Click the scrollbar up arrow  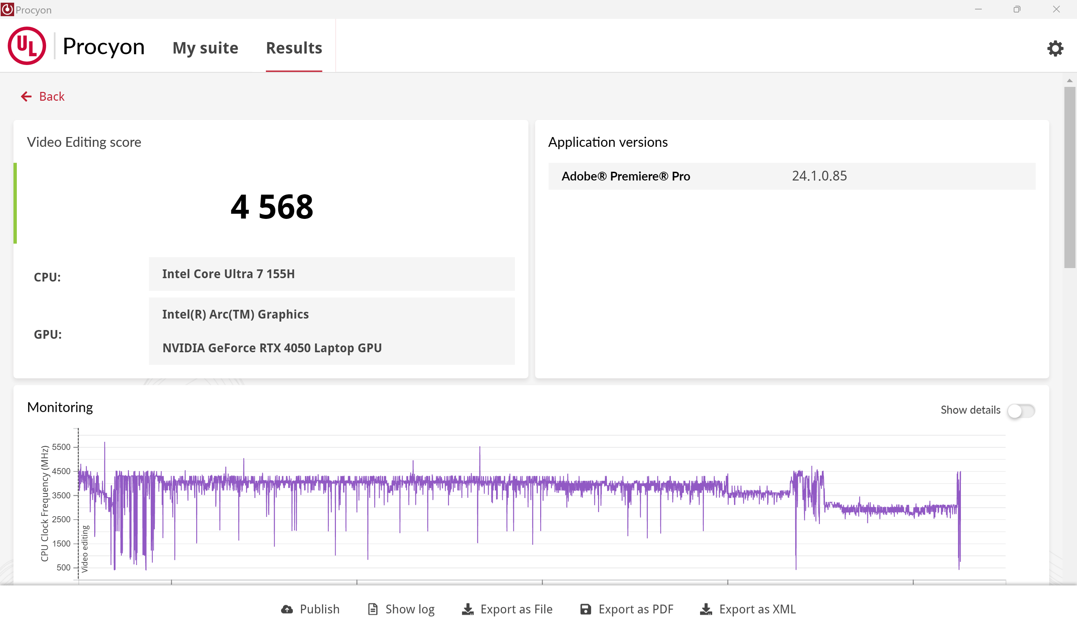pyautogui.click(x=1069, y=80)
